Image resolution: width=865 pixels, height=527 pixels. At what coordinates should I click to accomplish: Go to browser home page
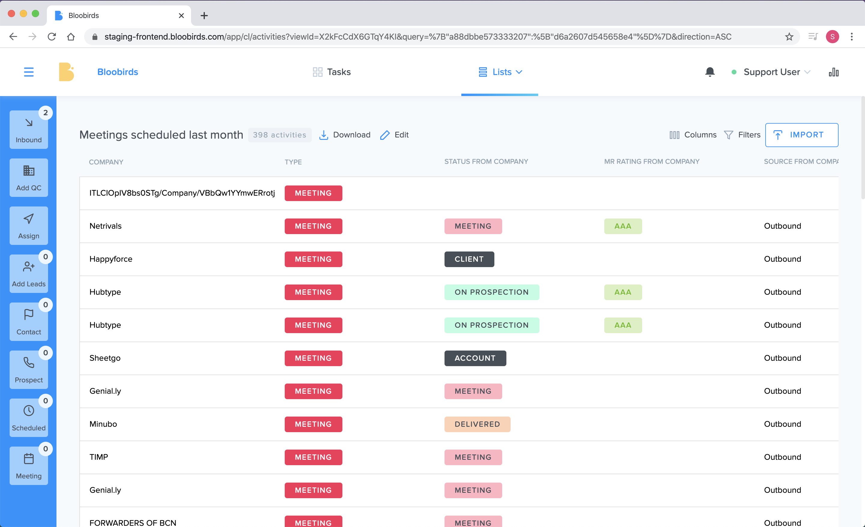[x=71, y=37]
